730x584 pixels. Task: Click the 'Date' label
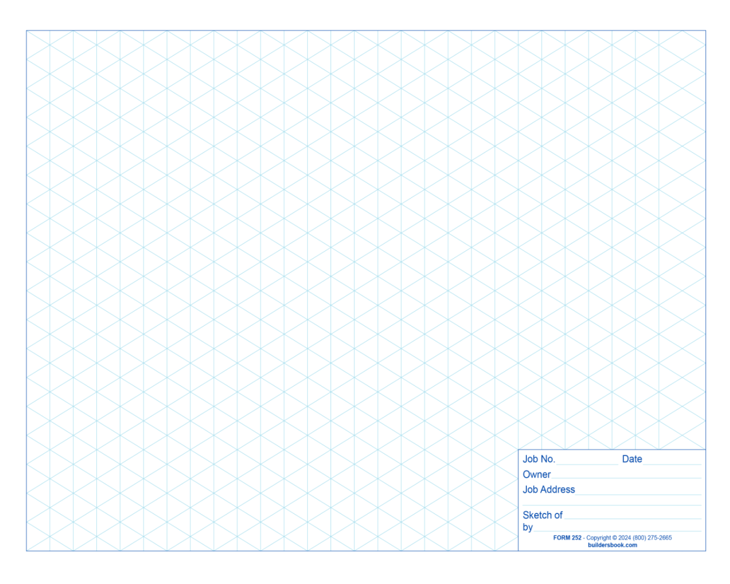click(x=632, y=459)
